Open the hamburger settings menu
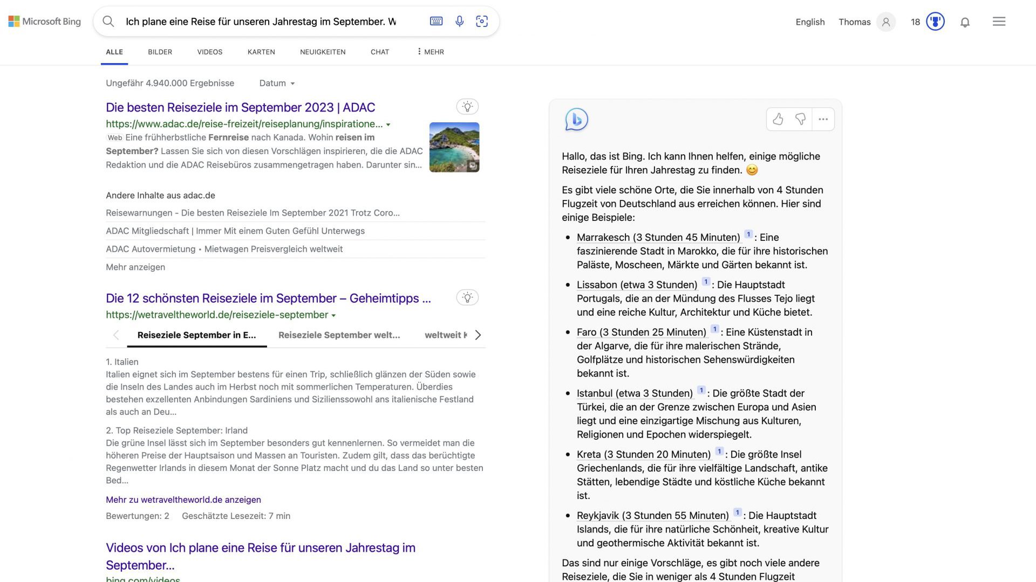This screenshot has width=1036, height=582. 999,22
